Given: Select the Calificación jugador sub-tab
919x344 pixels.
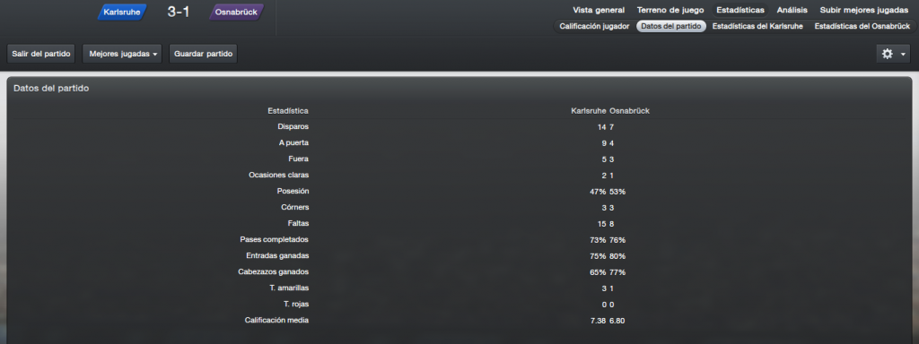Looking at the screenshot, I should tap(594, 26).
